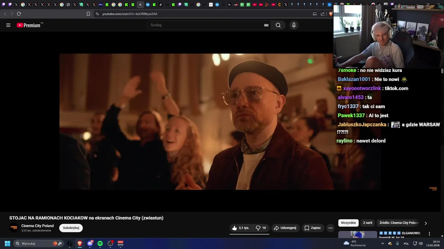Dislike the video showing 10

pos(261,228)
